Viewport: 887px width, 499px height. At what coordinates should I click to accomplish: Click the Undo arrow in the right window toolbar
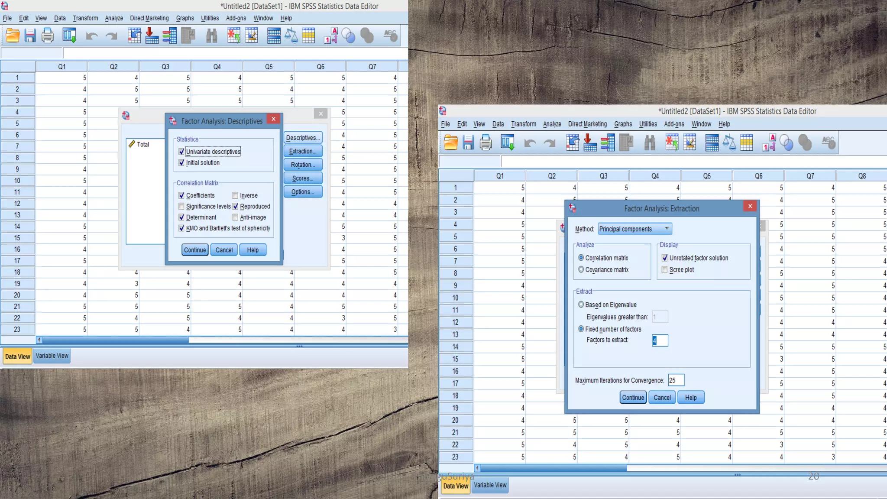click(x=530, y=143)
